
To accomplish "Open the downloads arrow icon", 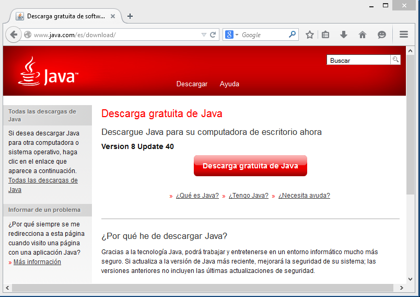I will (344, 35).
